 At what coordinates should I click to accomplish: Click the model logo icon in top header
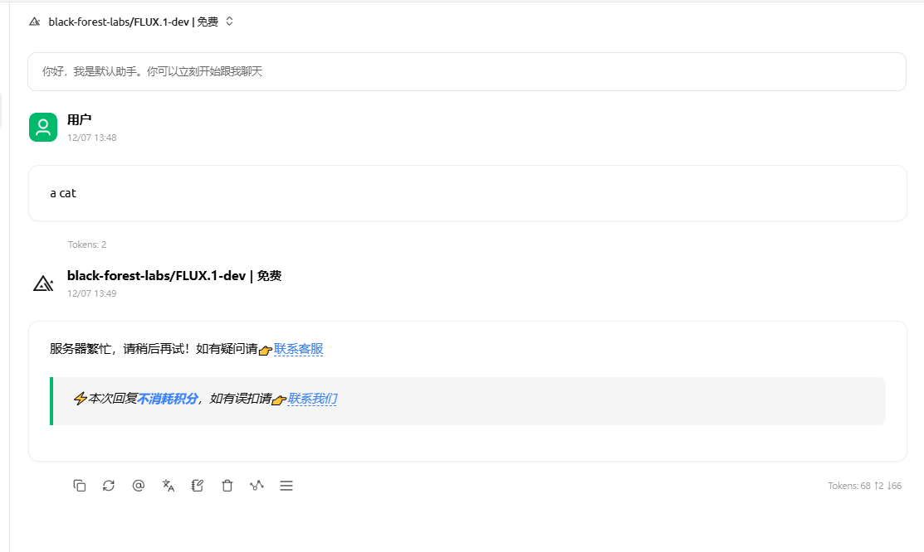34,22
